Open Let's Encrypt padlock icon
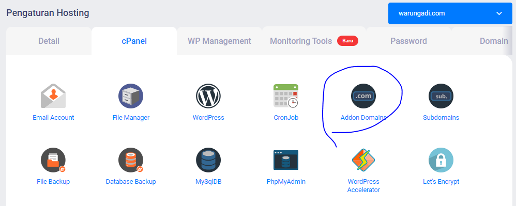 click(x=441, y=161)
